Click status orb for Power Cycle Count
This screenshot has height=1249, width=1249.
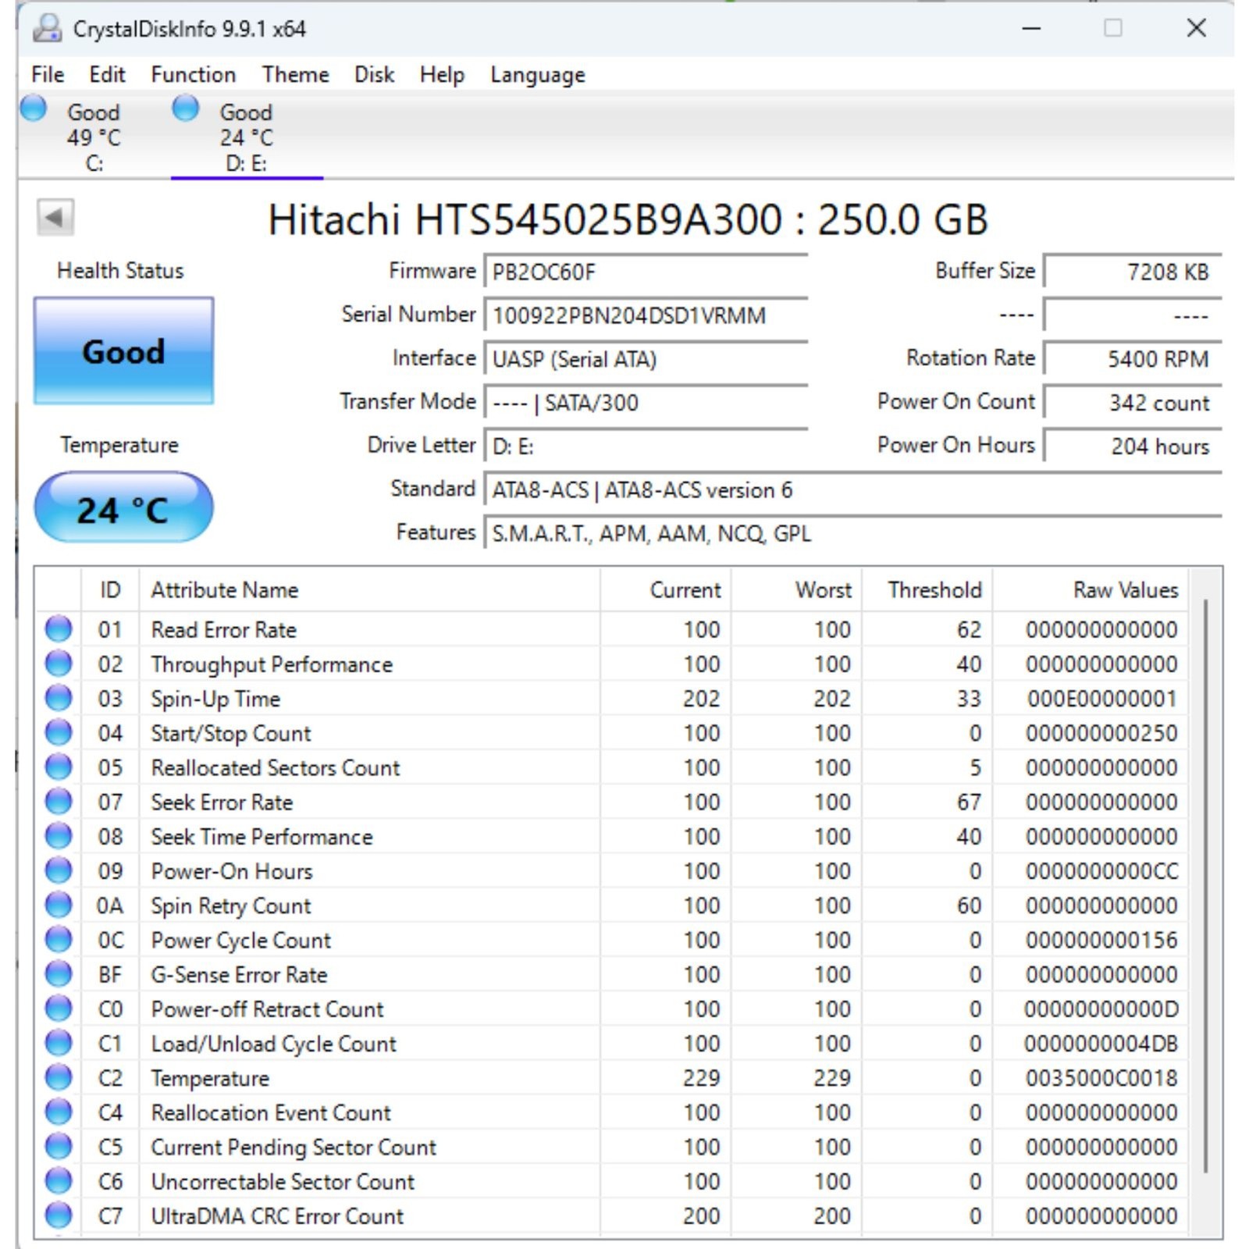(59, 939)
